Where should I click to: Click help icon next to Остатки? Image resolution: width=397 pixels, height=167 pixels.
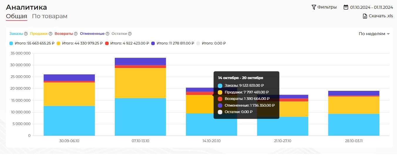tap(130, 34)
